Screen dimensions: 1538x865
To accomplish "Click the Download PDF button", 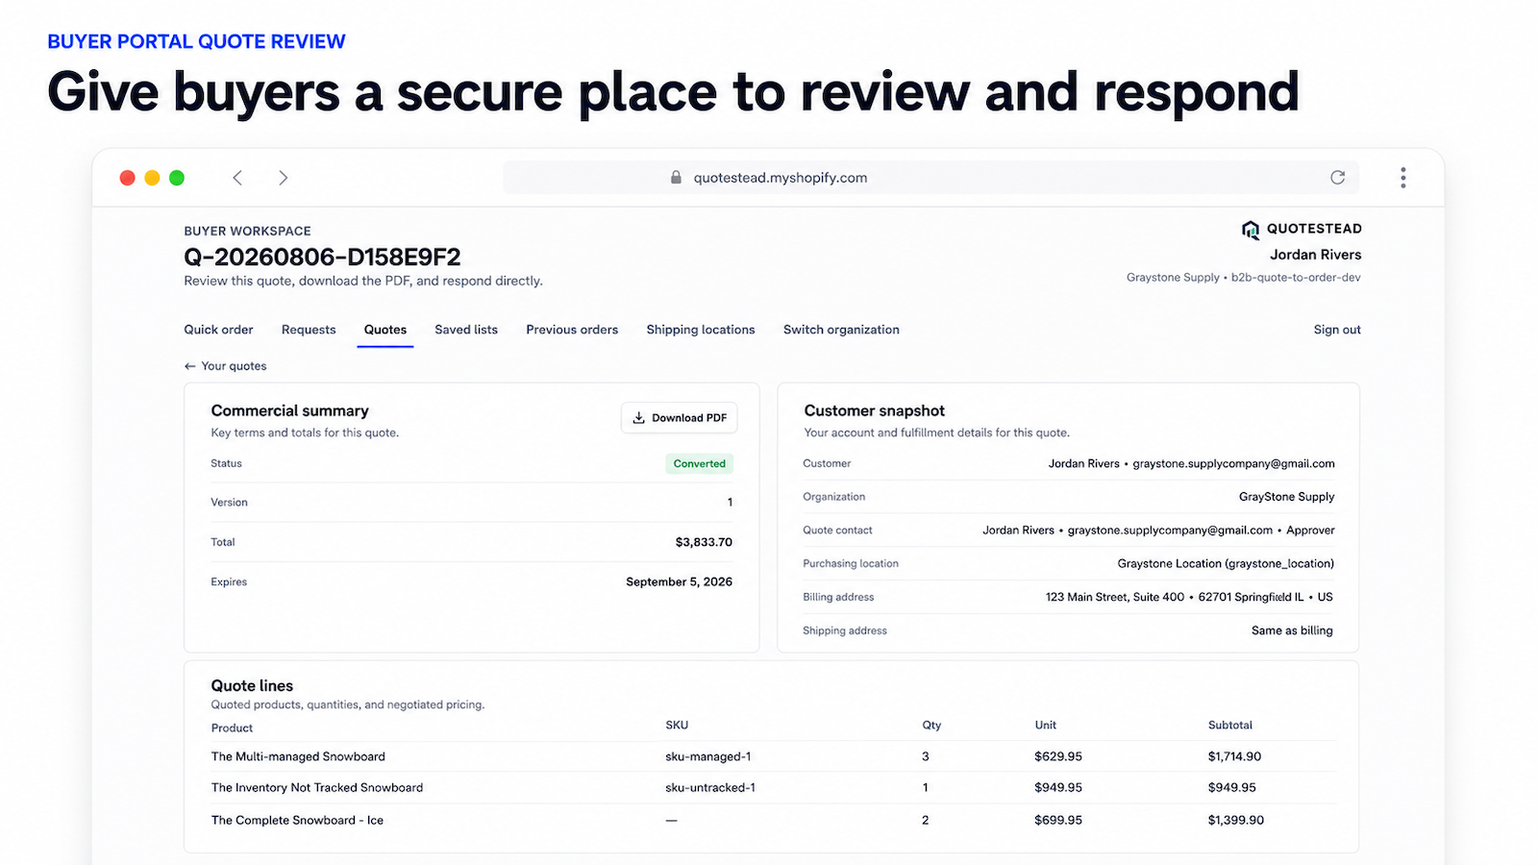I will 680,418.
